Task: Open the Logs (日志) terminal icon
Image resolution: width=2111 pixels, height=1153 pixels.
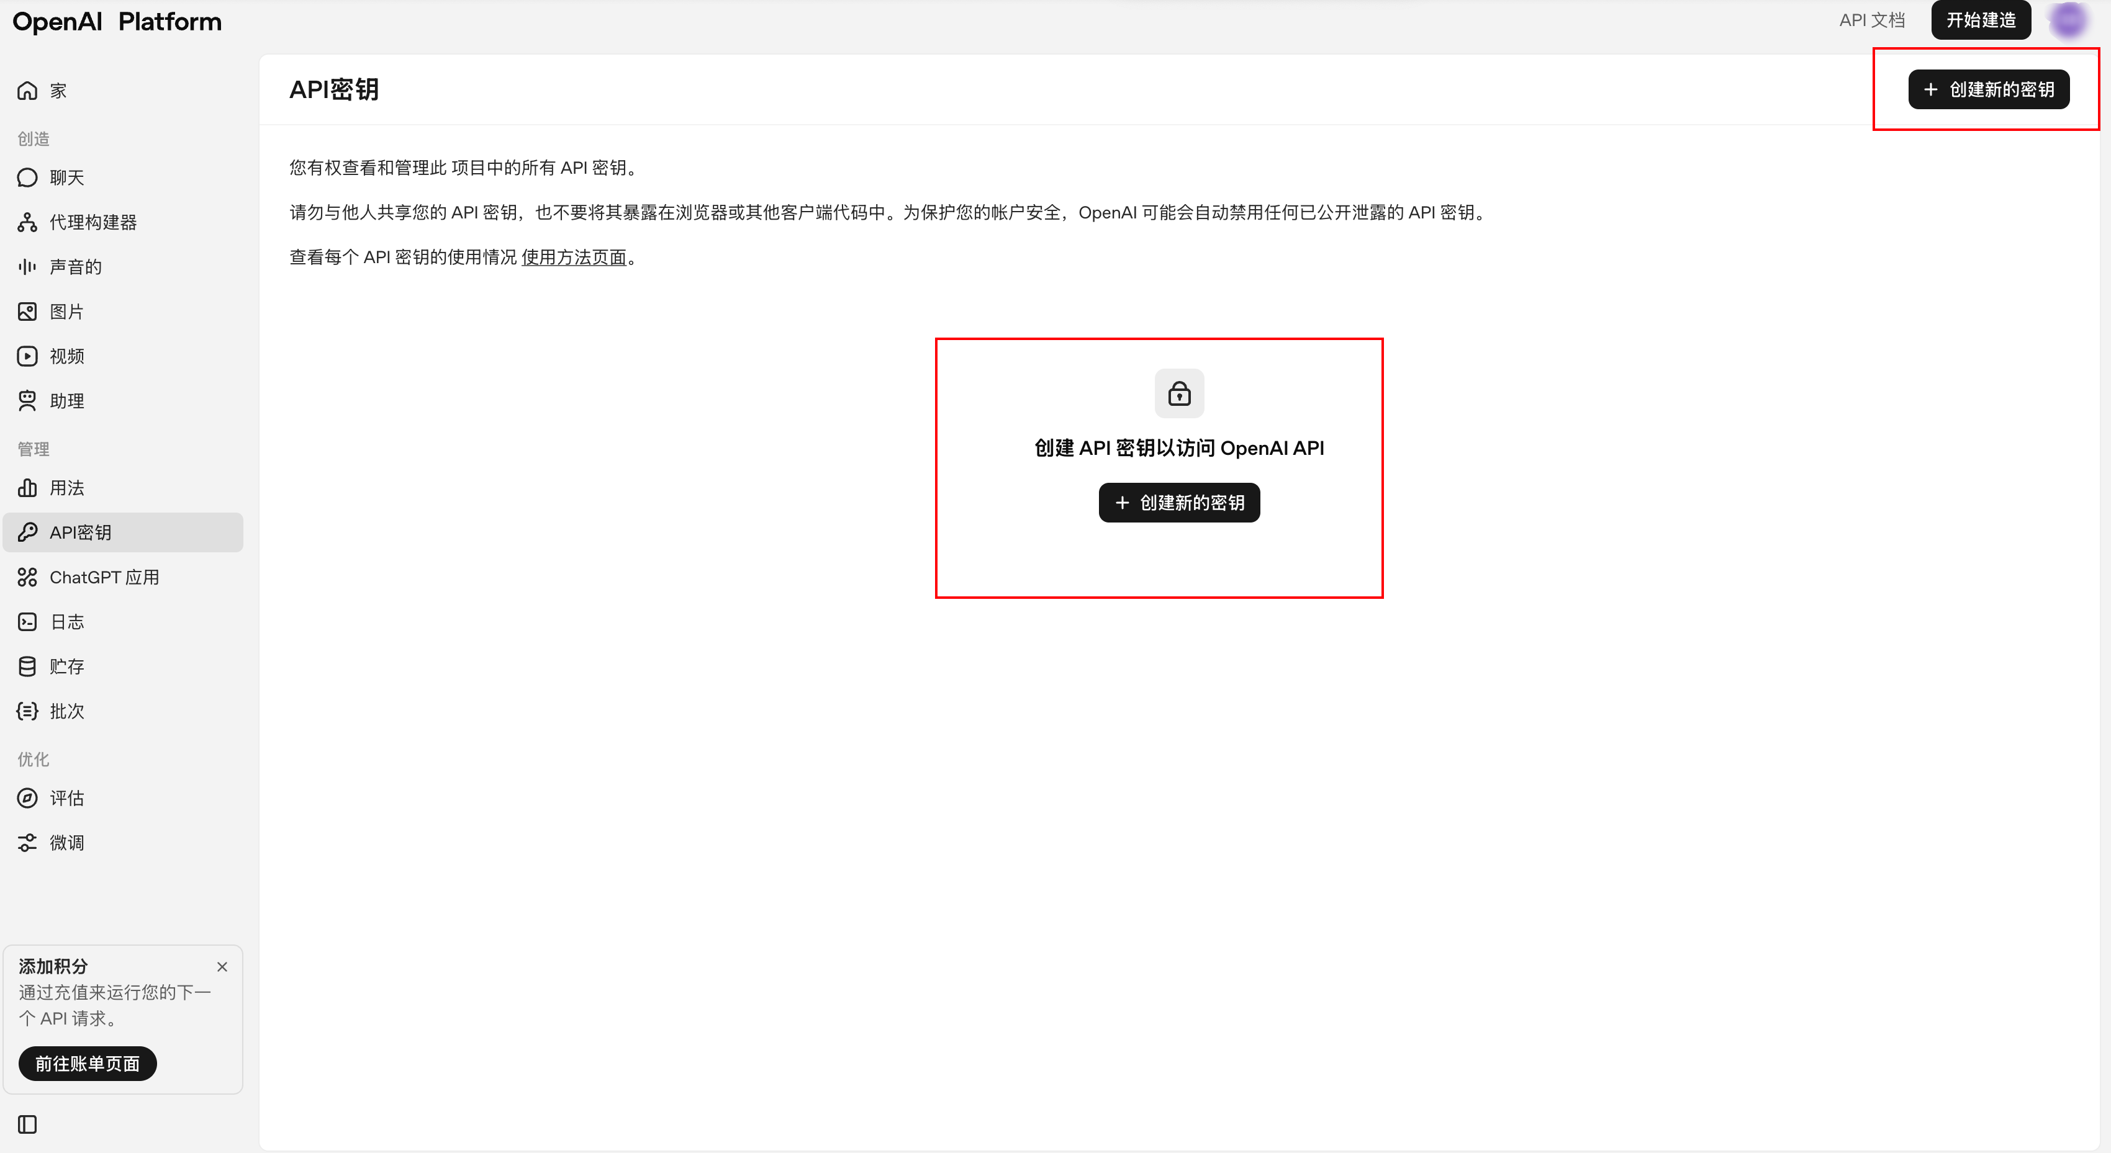Action: (x=27, y=622)
